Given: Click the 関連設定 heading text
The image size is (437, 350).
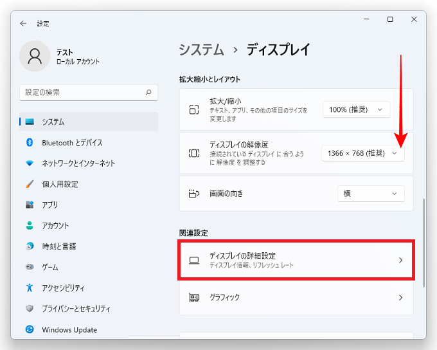Looking at the screenshot, I should pyautogui.click(x=193, y=233).
